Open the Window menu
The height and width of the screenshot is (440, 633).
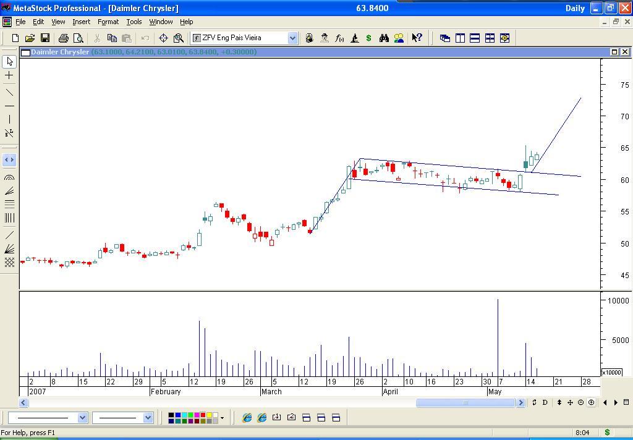(x=161, y=22)
